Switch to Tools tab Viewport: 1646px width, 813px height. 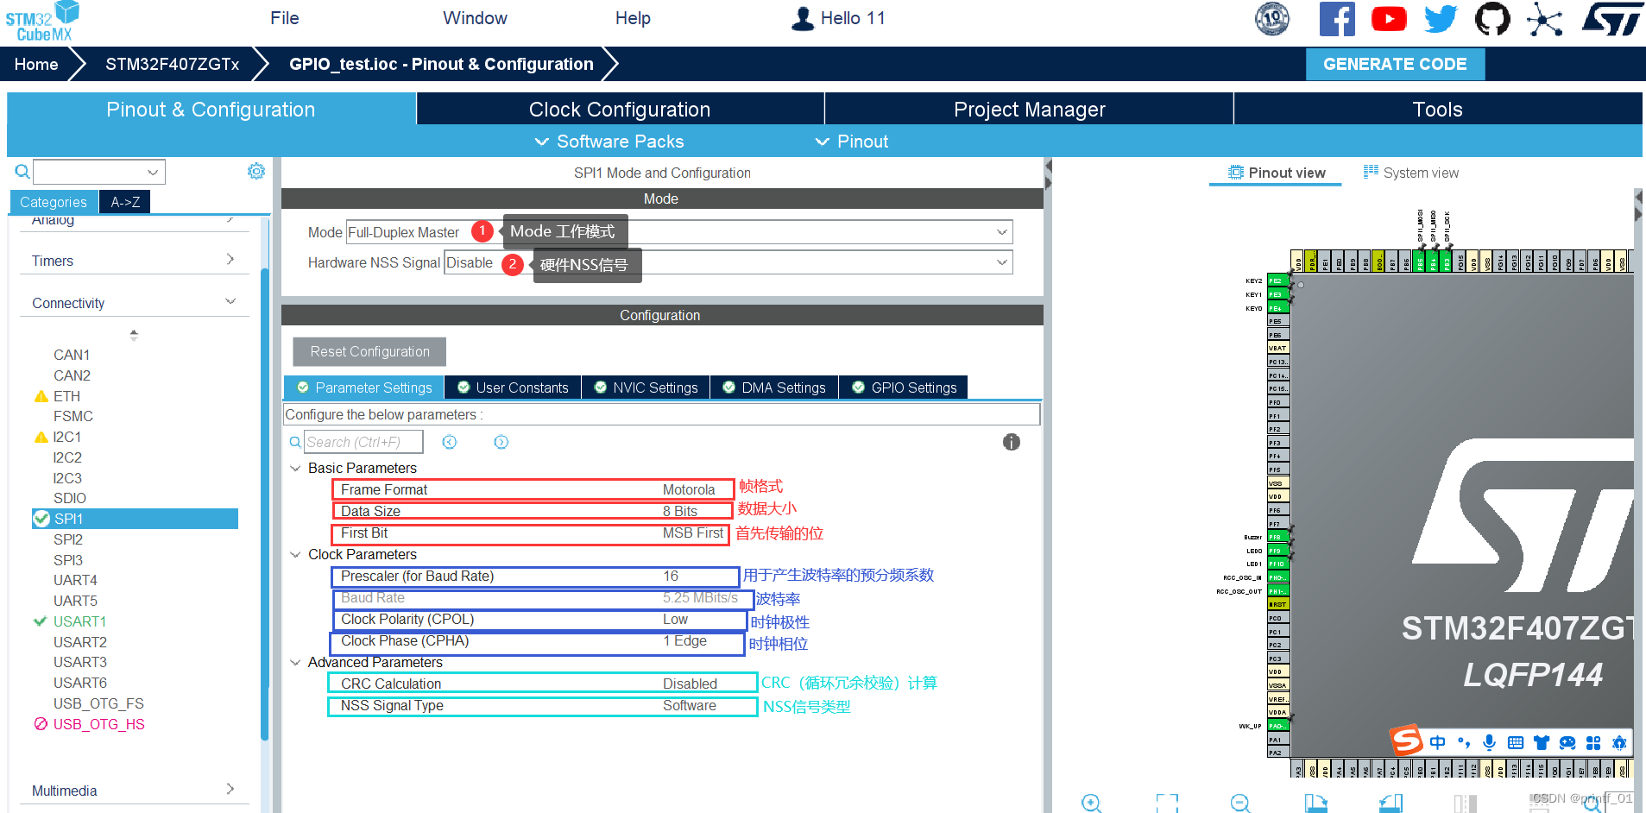click(1438, 110)
